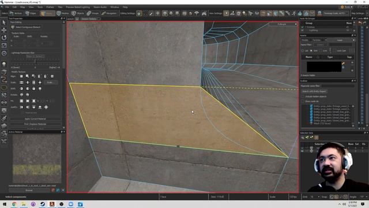The width and height of the screenshot is (369, 208).
Task: Click the layout icon beside Session Options
Action: (x=77, y=18)
